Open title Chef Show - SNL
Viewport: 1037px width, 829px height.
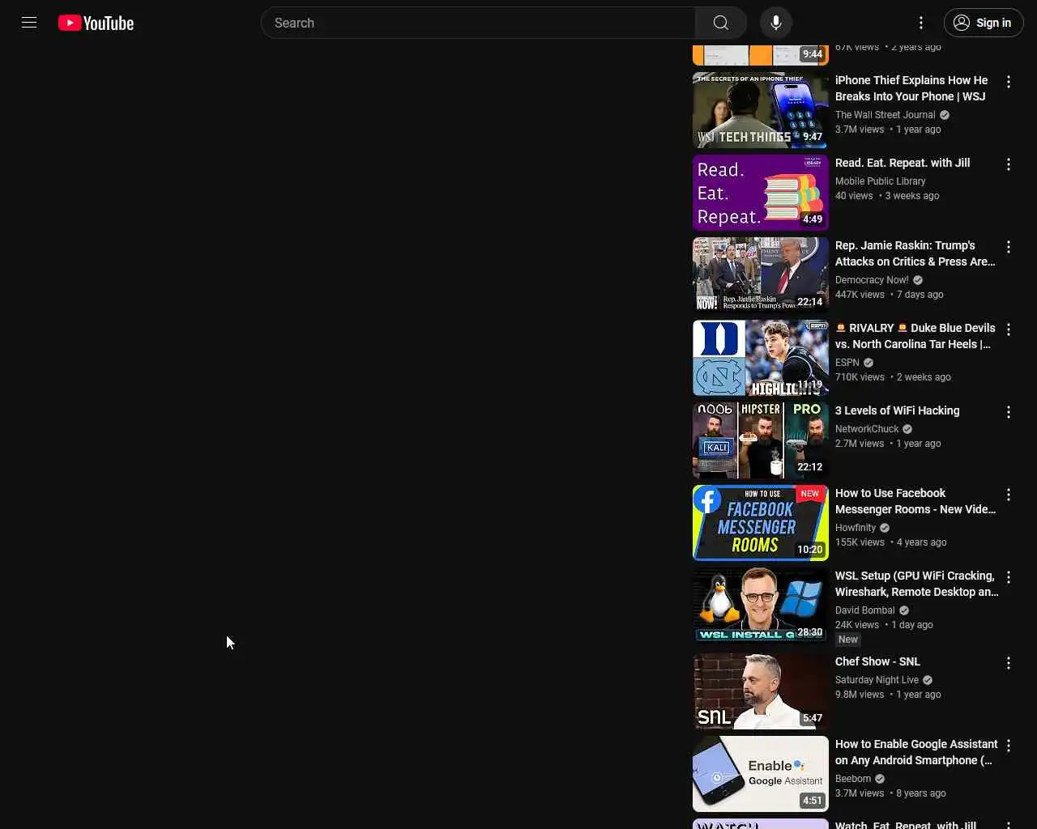pos(877,661)
